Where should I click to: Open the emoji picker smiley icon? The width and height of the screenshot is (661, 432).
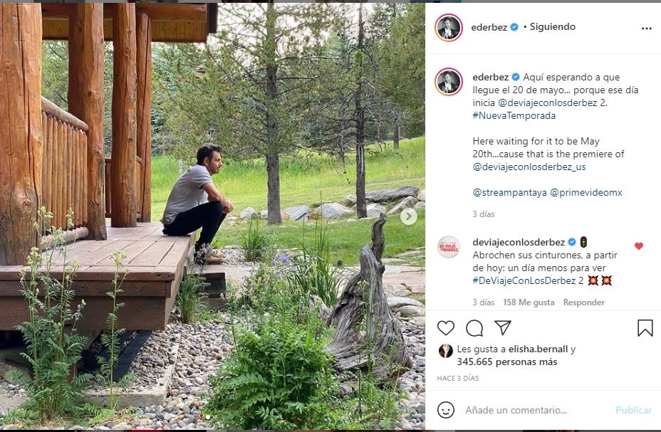(x=446, y=410)
